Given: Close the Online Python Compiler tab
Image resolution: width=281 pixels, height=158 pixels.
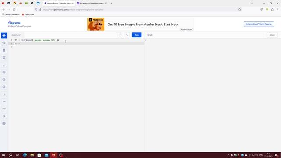Looking at the screenshot, I should coord(73,3).
